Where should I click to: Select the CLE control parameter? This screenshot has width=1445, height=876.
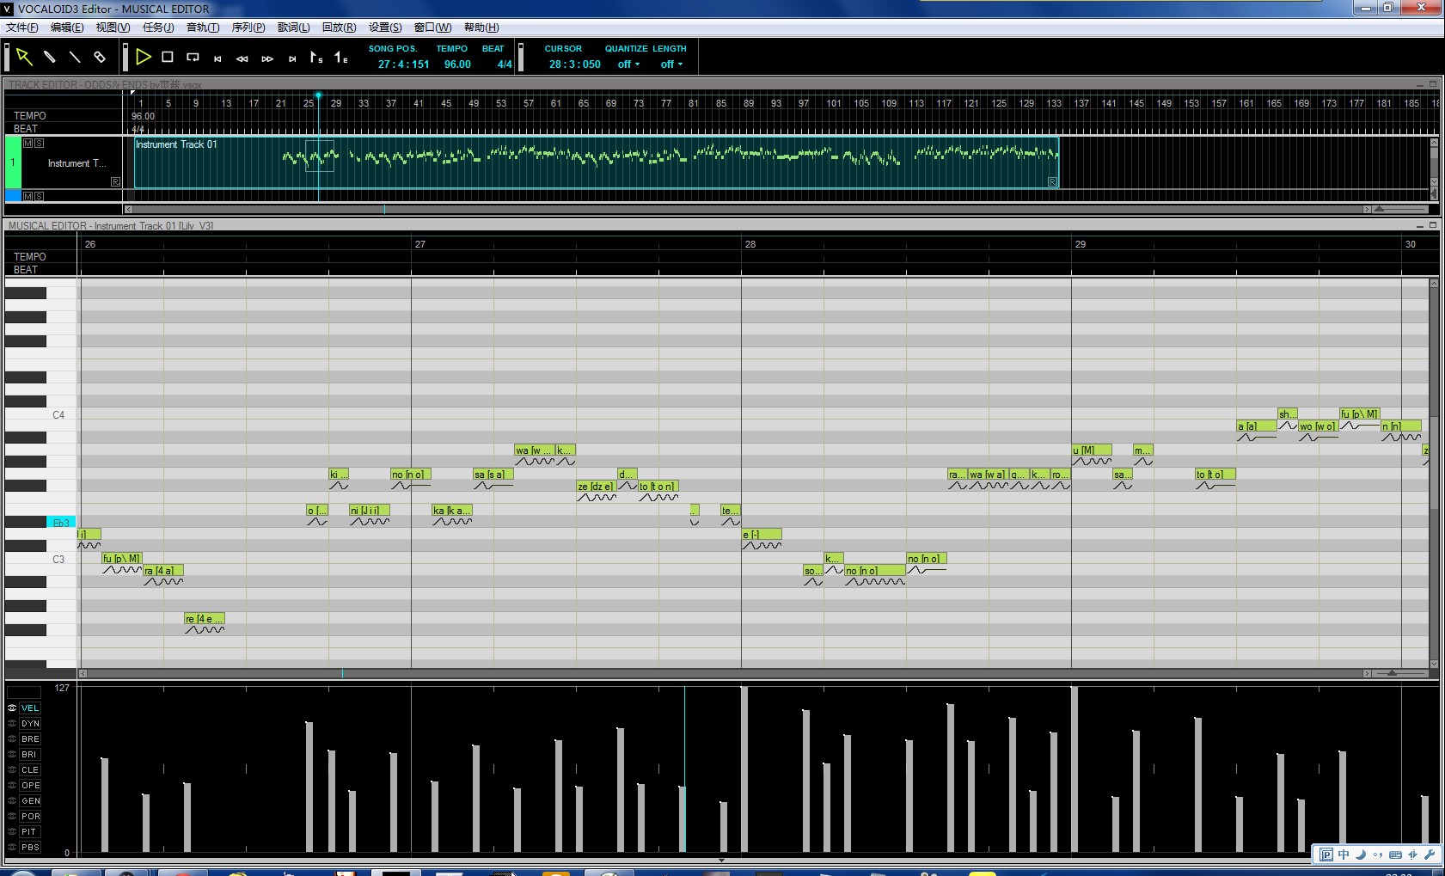pos(30,770)
